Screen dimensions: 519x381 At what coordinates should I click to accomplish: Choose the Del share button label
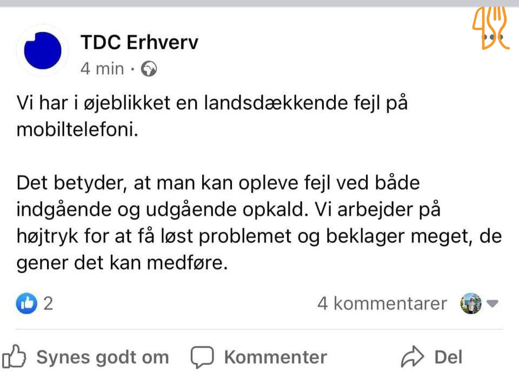448,357
